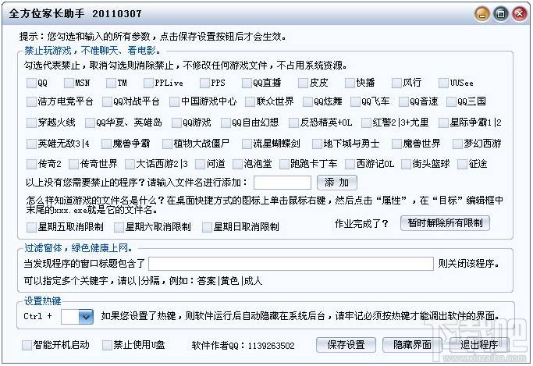Enable 星期五取消限制
This screenshot has width=533, height=366.
[x=31, y=227]
